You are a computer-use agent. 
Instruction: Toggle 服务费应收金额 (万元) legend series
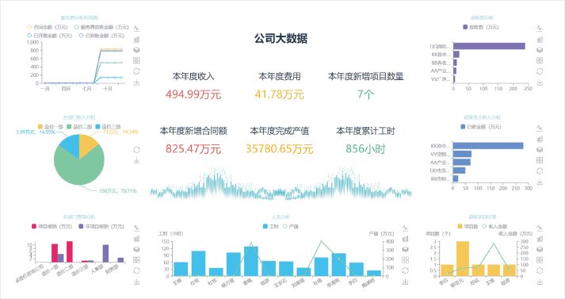tap(101, 27)
